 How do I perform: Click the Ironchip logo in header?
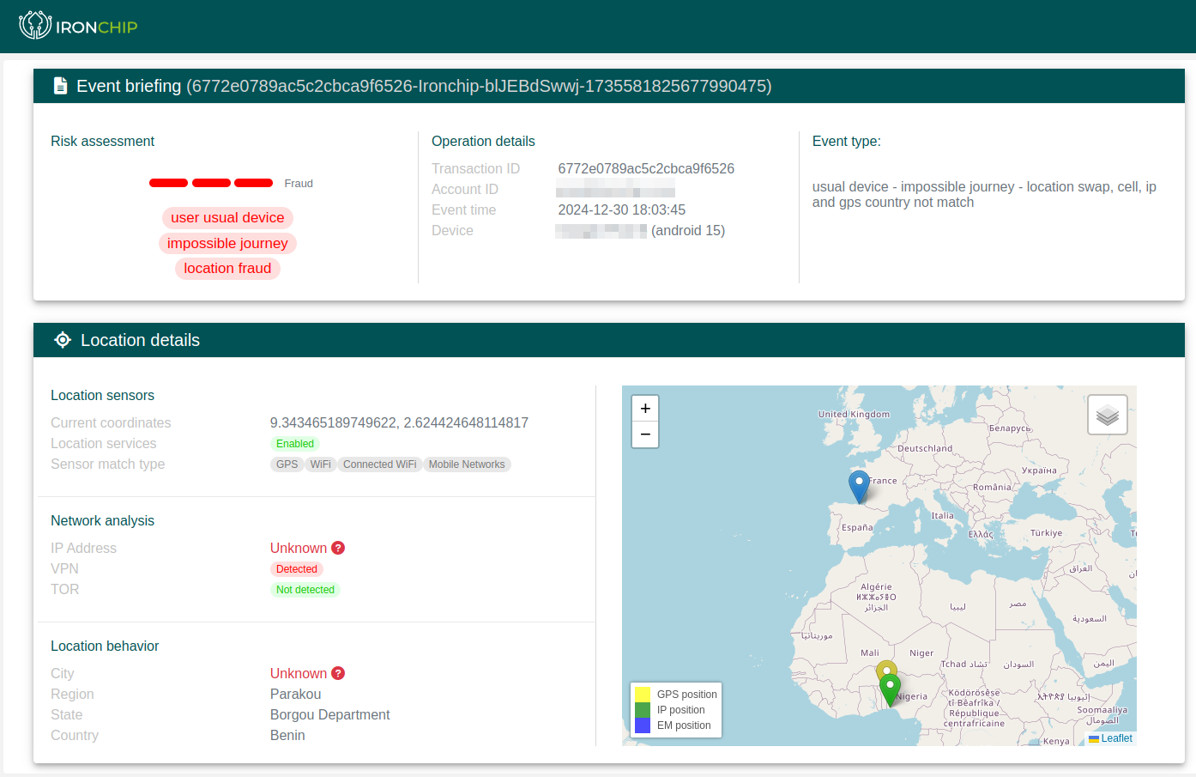pyautogui.click(x=78, y=26)
